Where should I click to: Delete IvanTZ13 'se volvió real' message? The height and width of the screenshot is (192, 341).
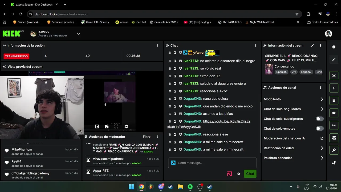170,69
